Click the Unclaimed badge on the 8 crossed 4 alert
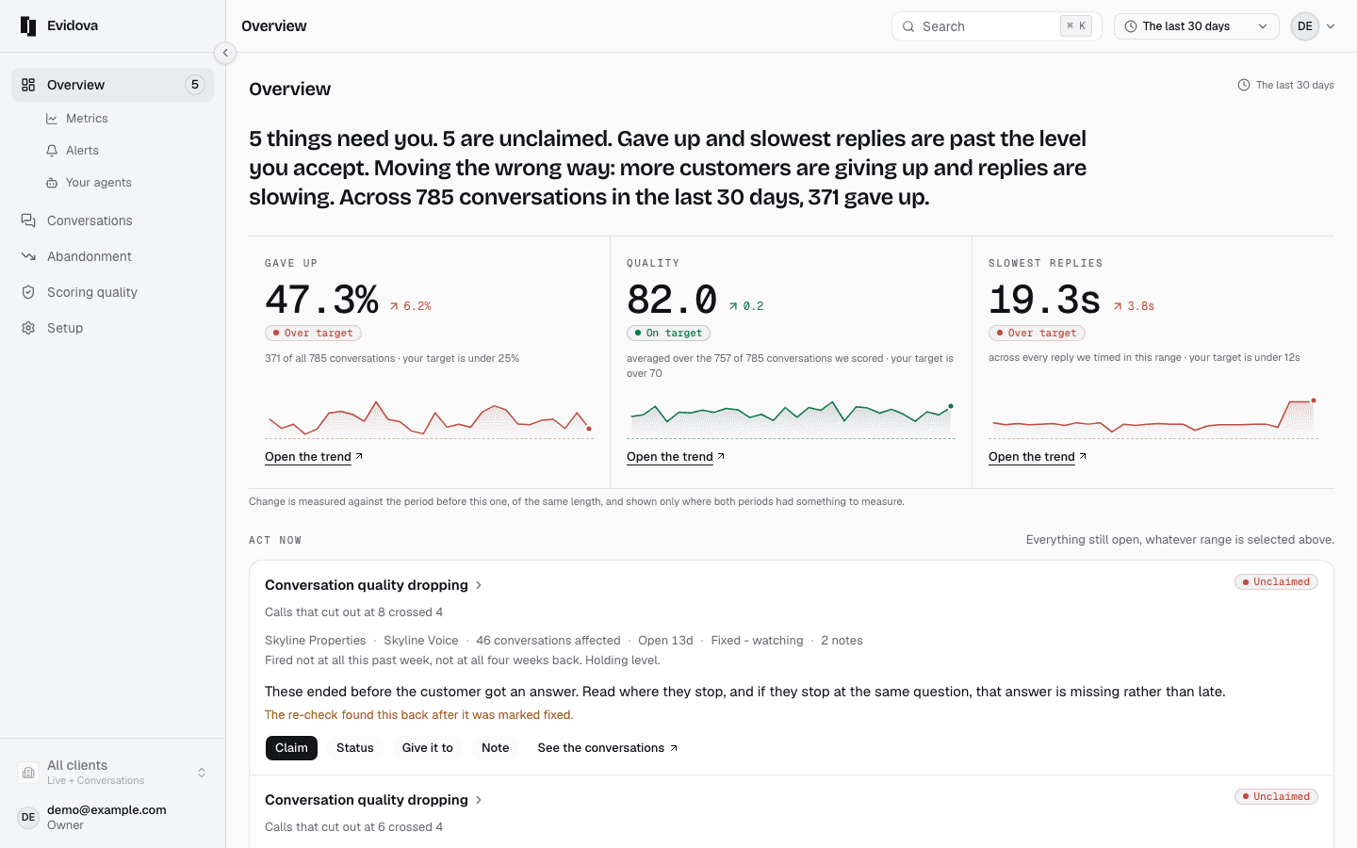The width and height of the screenshot is (1357, 848). point(1276,582)
